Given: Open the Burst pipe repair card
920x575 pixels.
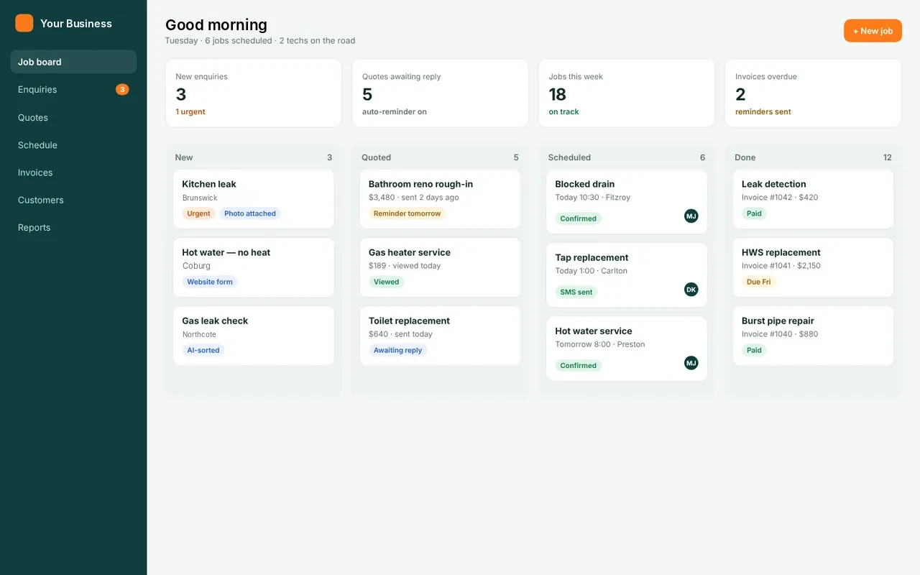Looking at the screenshot, I should click(x=813, y=336).
